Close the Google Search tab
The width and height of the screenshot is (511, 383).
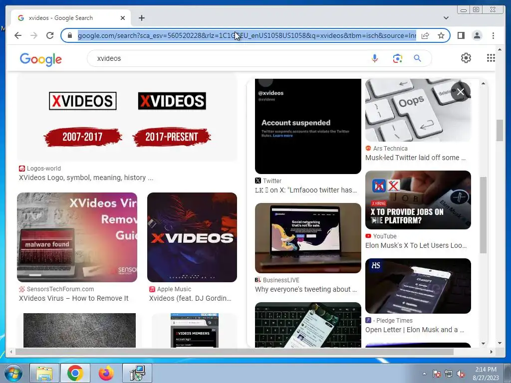pyautogui.click(x=123, y=18)
